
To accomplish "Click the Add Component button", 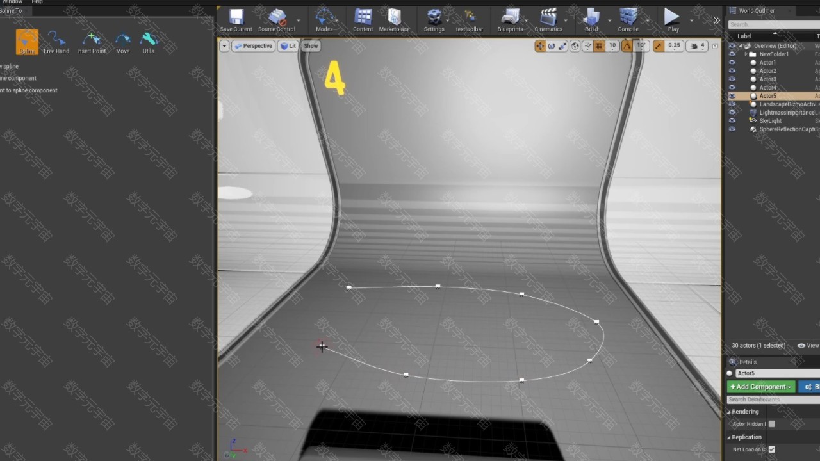I will click(761, 387).
